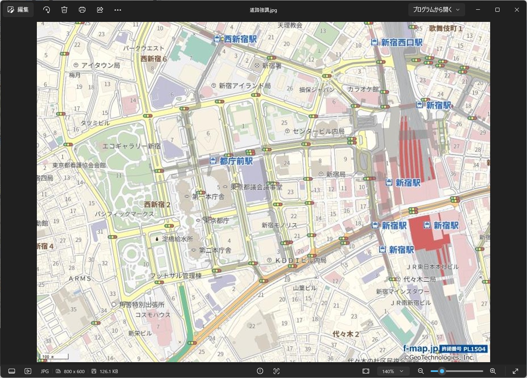Viewport: 527px width, 378px height.
Task: Fit image to window icon
Action: pyautogui.click(x=366, y=371)
